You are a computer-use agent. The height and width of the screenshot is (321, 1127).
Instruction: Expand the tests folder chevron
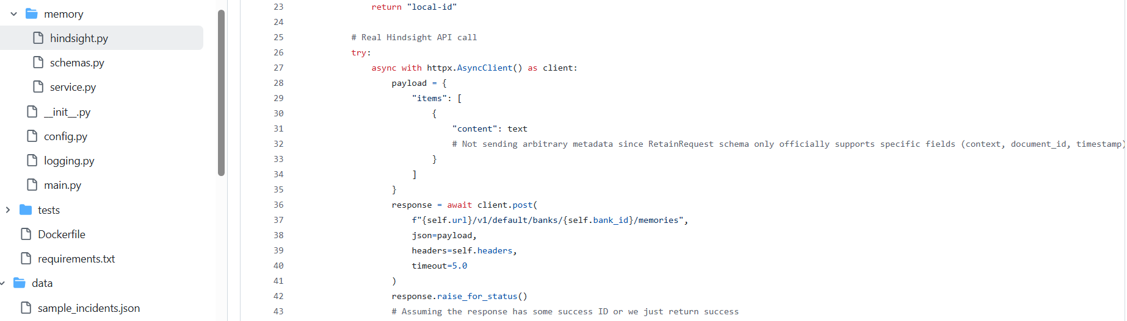[x=7, y=210]
